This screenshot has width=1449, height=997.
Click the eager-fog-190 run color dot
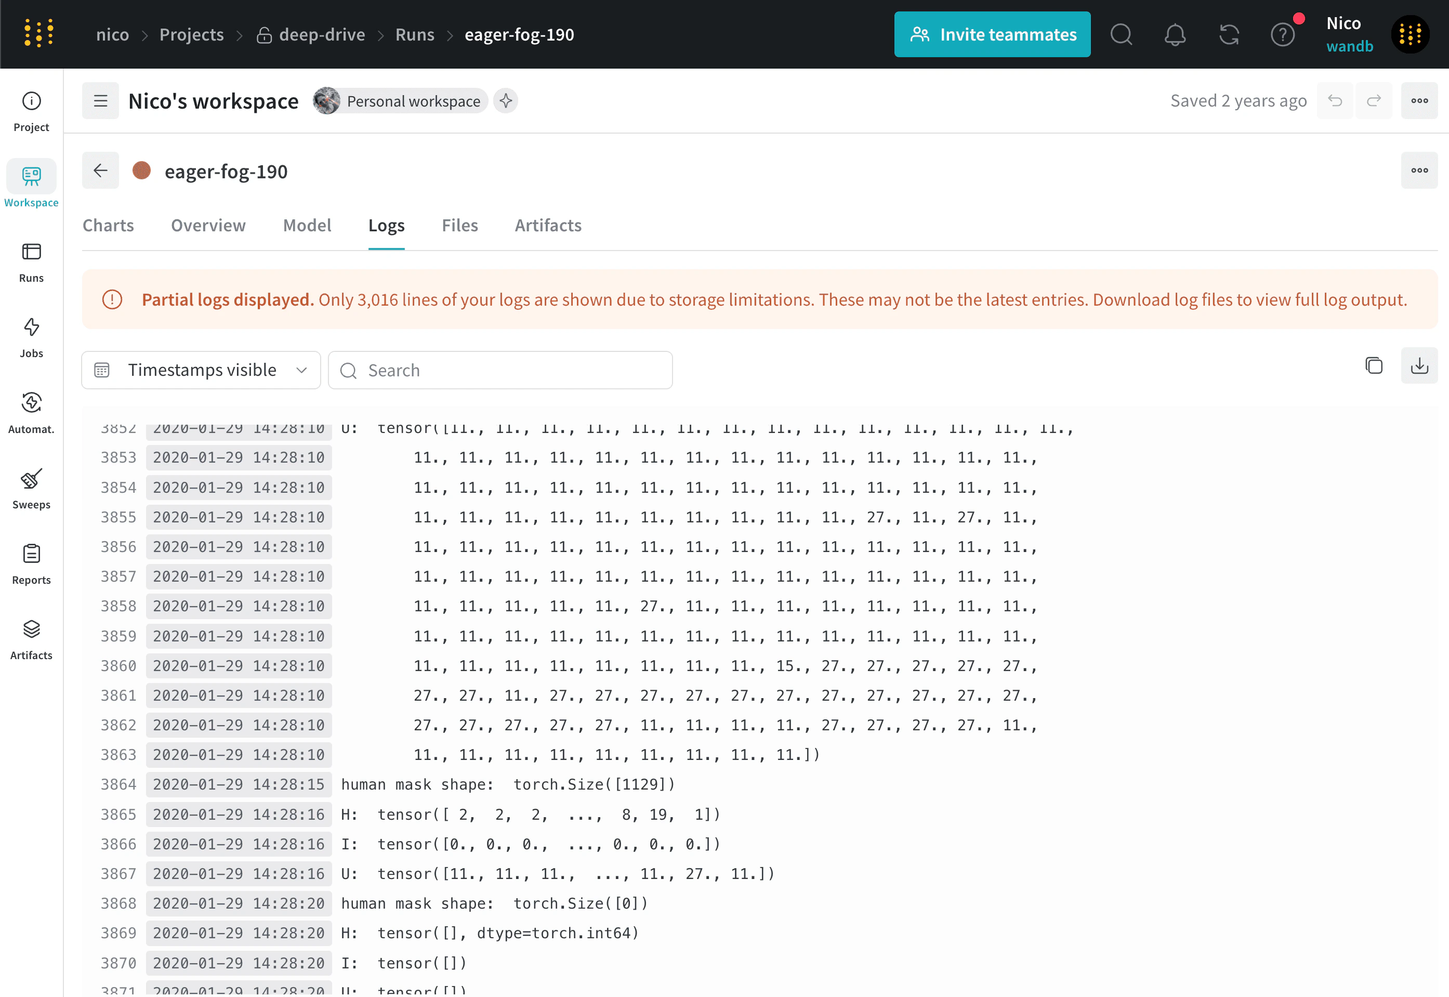point(142,170)
